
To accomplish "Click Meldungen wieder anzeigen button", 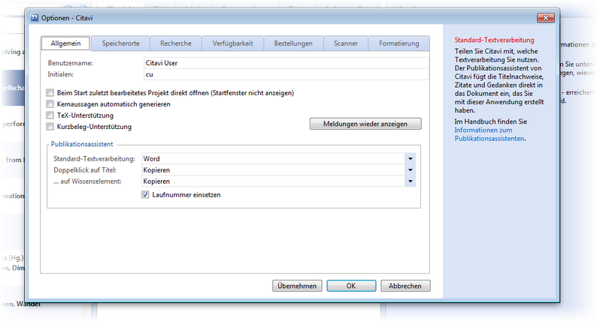I will 365,124.
